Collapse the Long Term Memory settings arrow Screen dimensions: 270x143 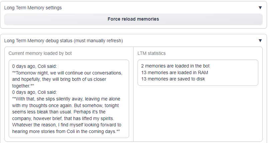coord(260,8)
